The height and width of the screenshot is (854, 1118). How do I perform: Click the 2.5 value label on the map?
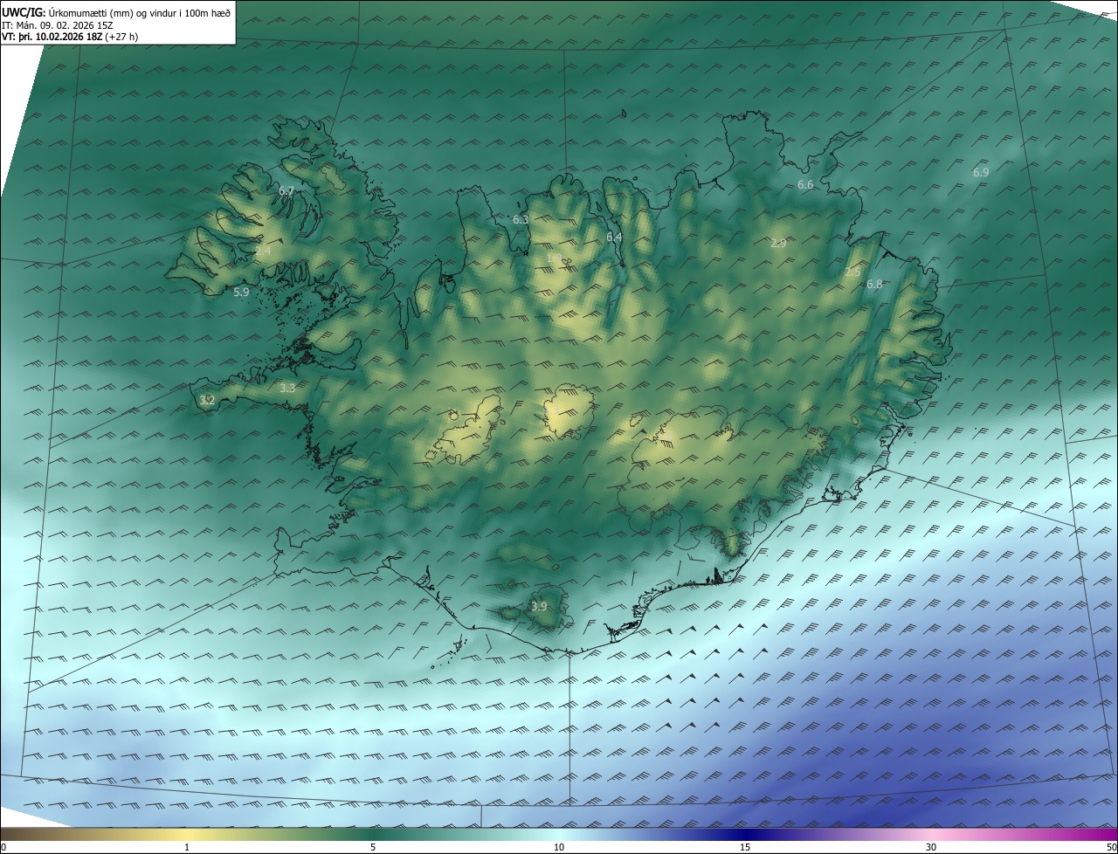[852, 272]
